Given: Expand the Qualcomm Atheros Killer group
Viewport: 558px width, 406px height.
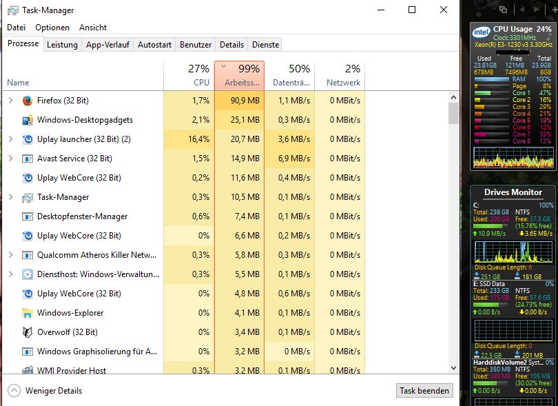Looking at the screenshot, I should pos(10,255).
